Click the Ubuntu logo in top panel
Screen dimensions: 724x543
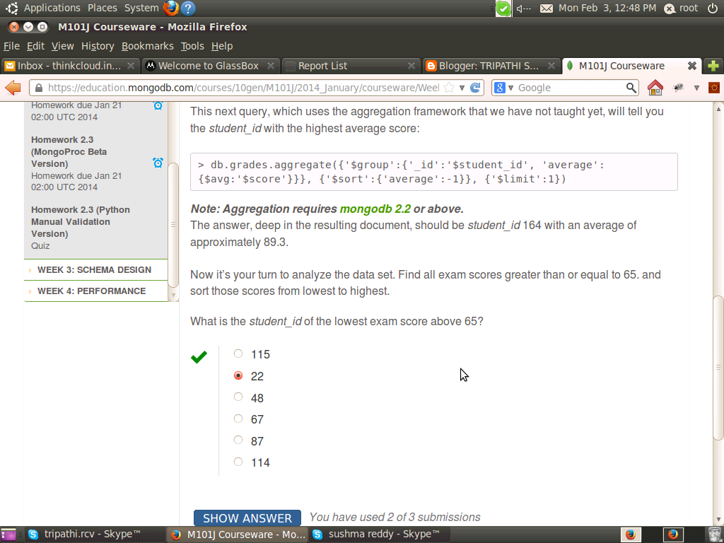point(12,8)
